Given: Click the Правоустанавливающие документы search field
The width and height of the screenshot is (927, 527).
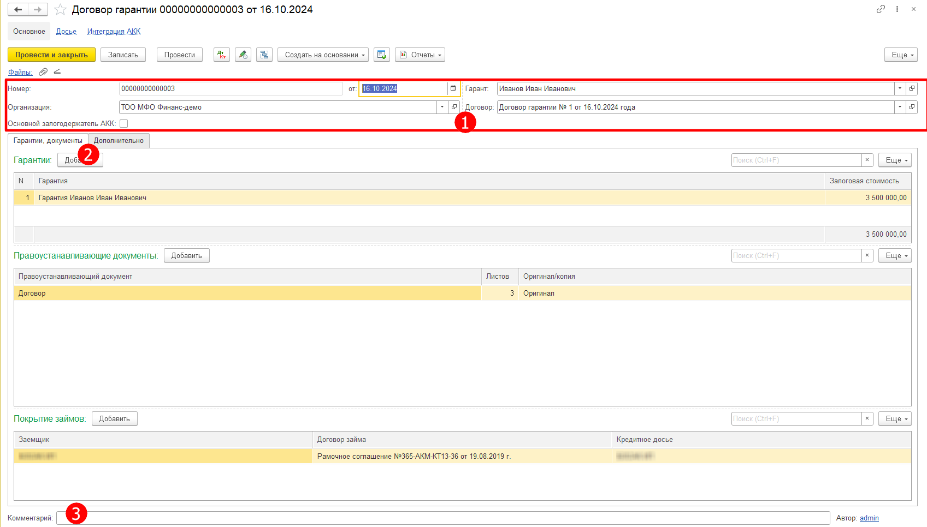Looking at the screenshot, I should pos(796,255).
